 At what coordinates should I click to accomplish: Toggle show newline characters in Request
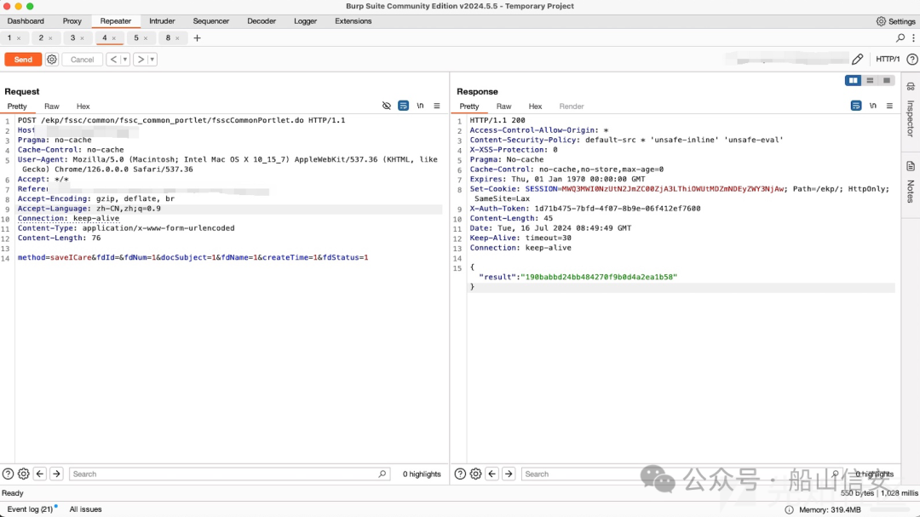coord(420,106)
